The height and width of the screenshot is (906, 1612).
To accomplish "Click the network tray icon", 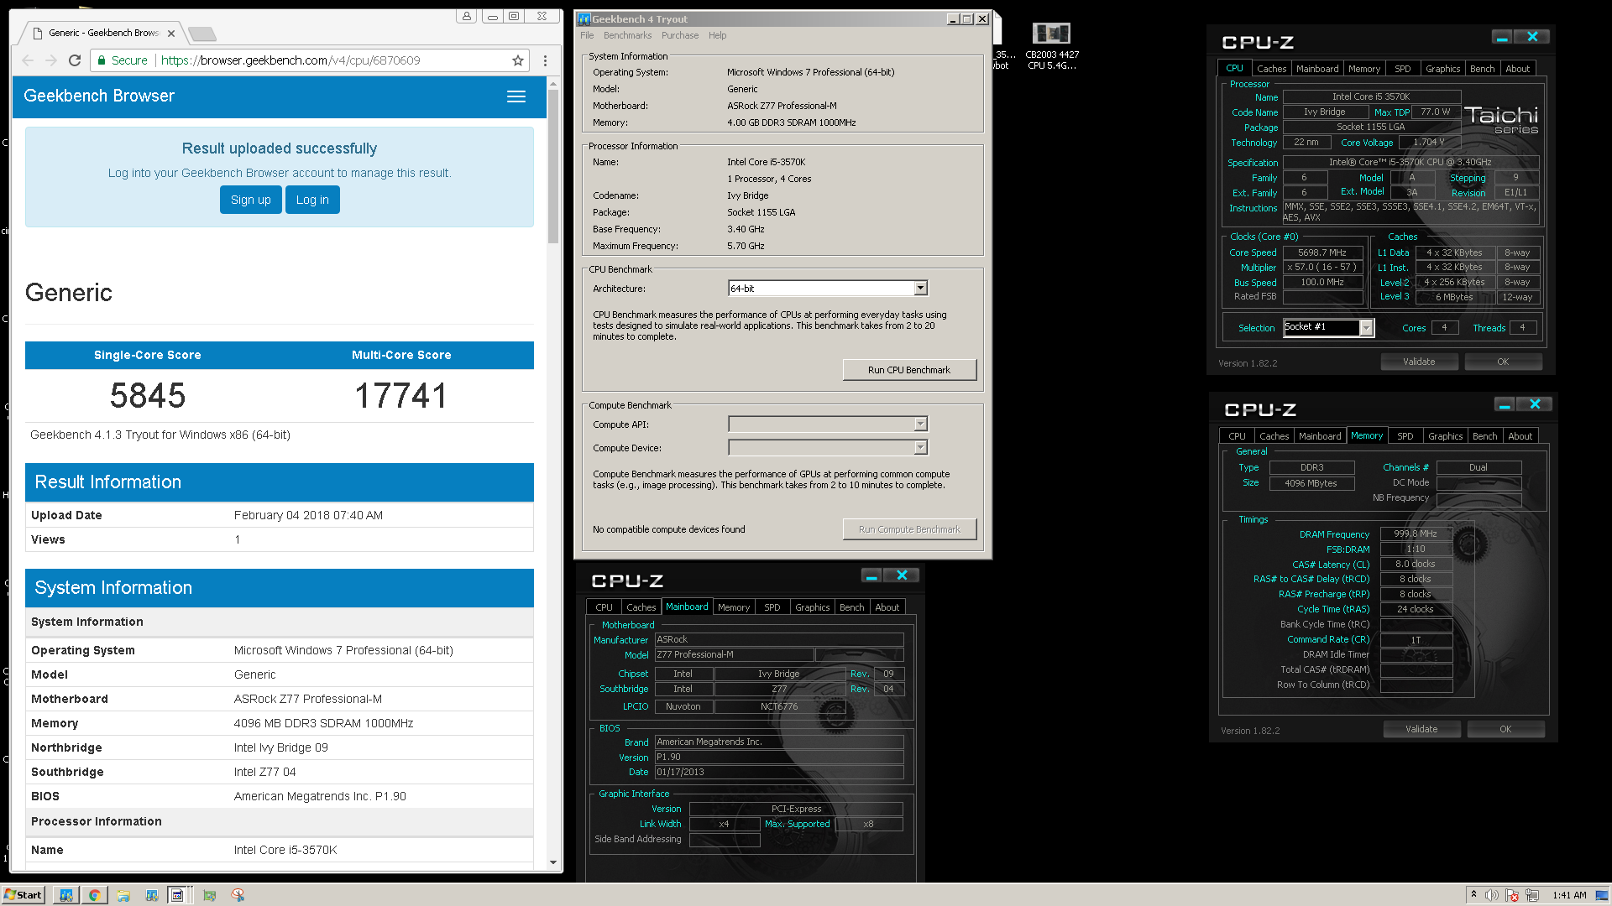I will 1532,895.
